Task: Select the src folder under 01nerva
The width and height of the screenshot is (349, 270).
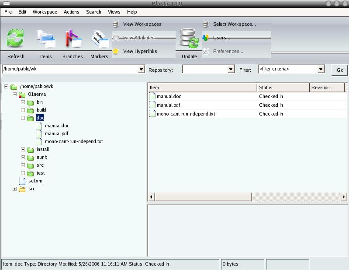Action: click(x=40, y=165)
